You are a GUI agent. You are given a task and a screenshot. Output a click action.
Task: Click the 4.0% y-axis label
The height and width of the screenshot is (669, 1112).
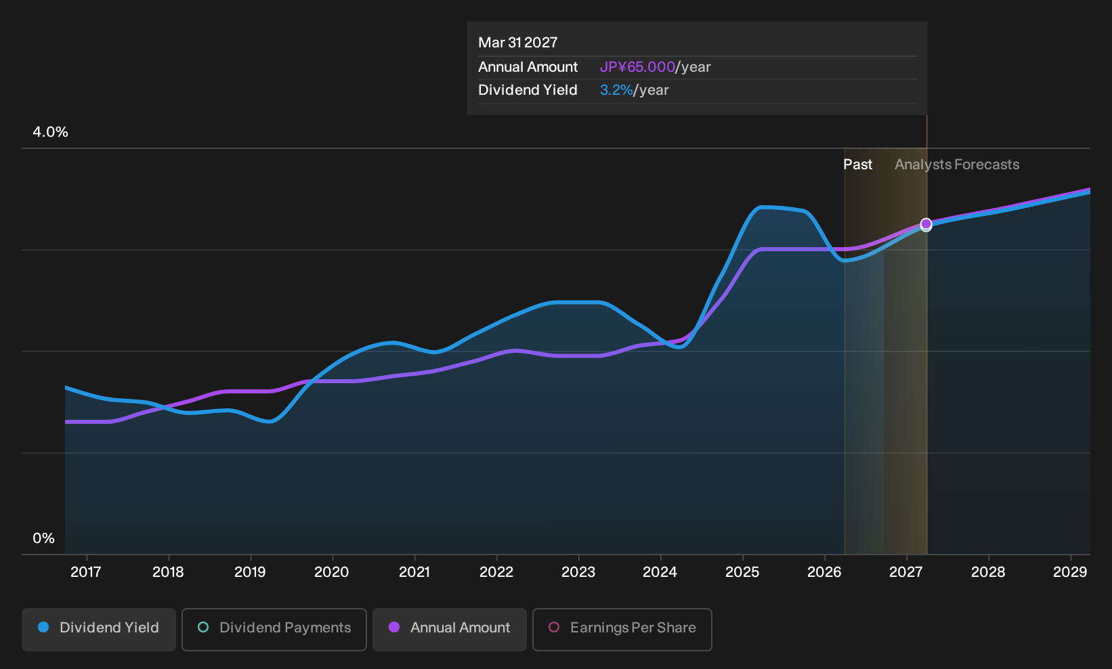51,132
